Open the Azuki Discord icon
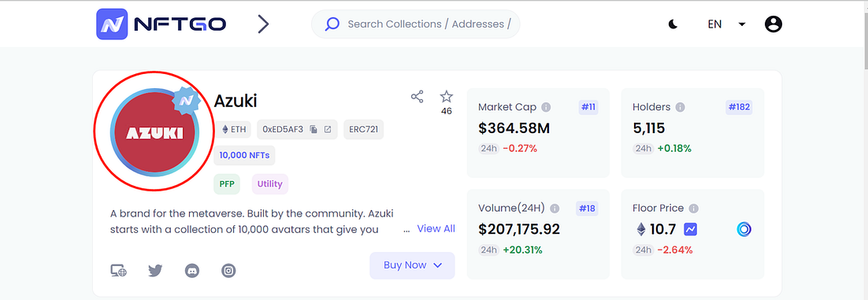 click(x=192, y=271)
